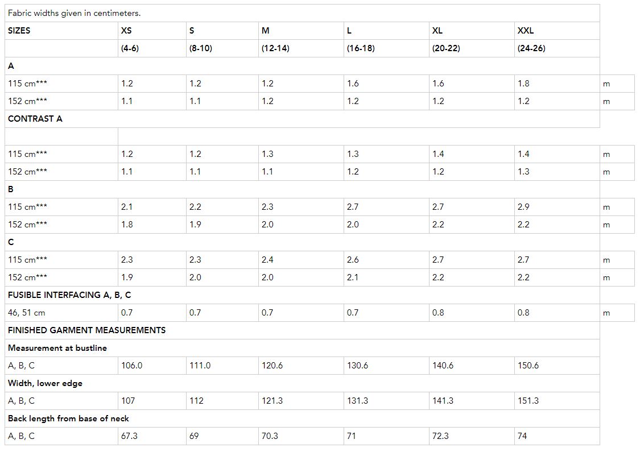Click the XXL size header
This screenshot has height=456, width=640.
(557, 31)
